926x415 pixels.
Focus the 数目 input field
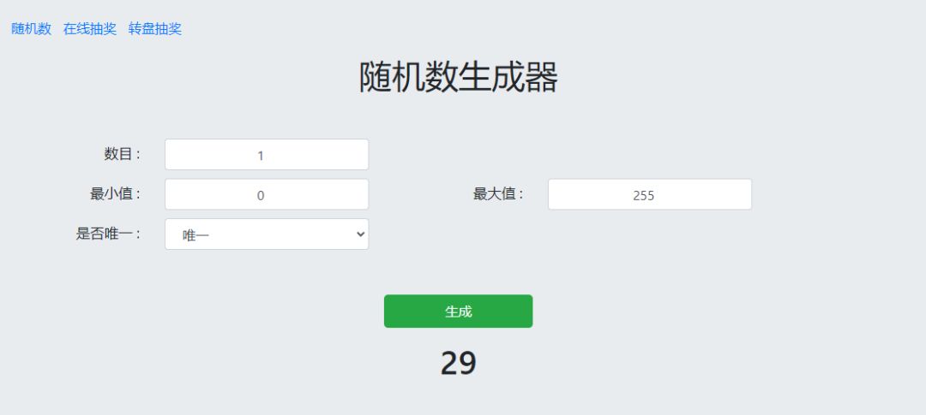tap(267, 155)
